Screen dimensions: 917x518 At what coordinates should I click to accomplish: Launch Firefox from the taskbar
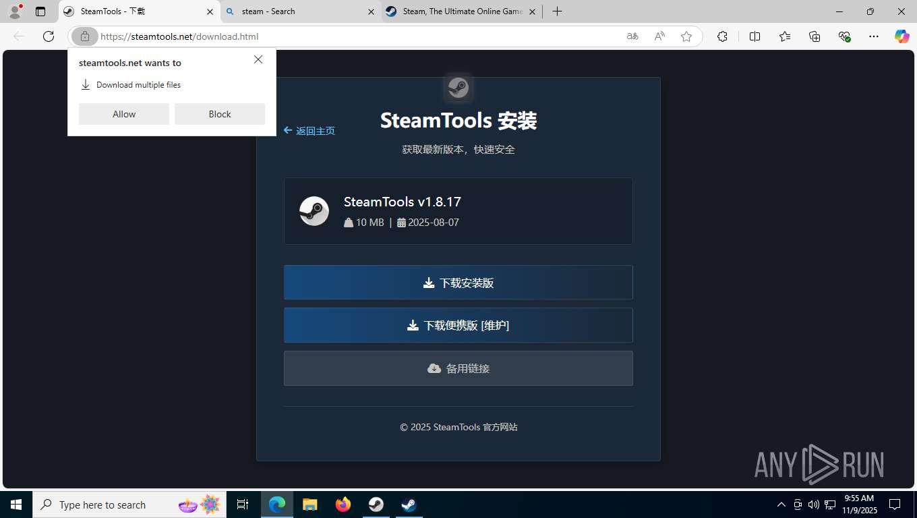(x=343, y=505)
